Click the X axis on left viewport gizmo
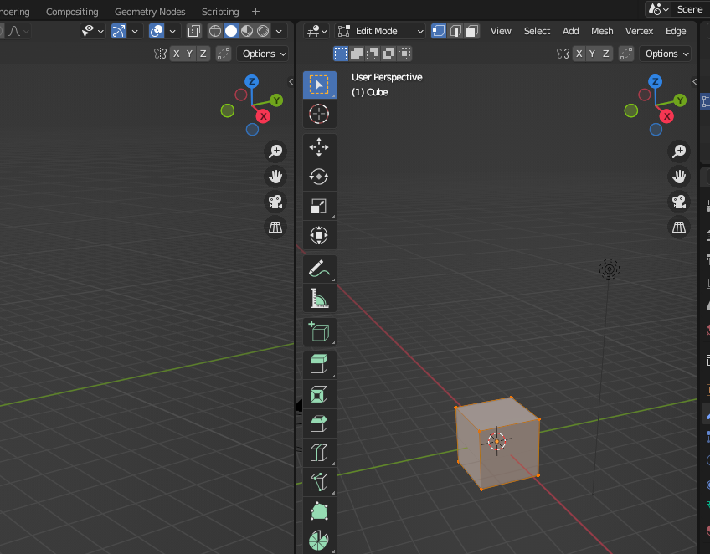710x554 pixels. (263, 116)
